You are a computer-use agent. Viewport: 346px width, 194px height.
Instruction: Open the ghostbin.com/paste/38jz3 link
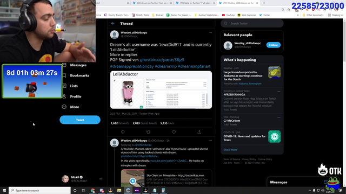162,60
